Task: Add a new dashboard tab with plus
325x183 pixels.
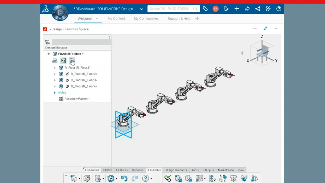Action: coord(197,19)
